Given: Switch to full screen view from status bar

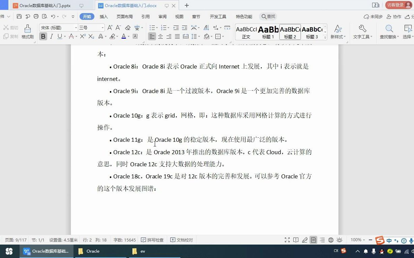Looking at the screenshot, I should click(287, 240).
